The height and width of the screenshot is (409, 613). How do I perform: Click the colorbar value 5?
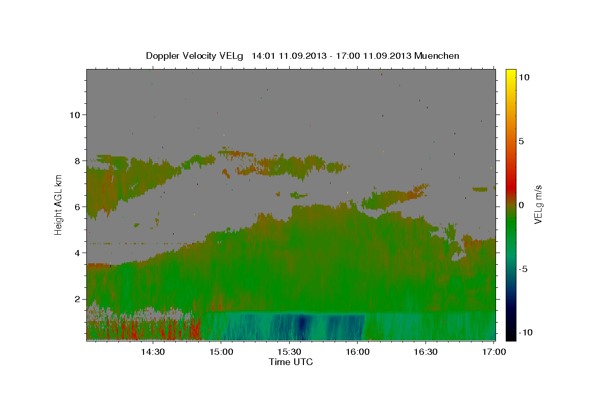(x=522, y=141)
